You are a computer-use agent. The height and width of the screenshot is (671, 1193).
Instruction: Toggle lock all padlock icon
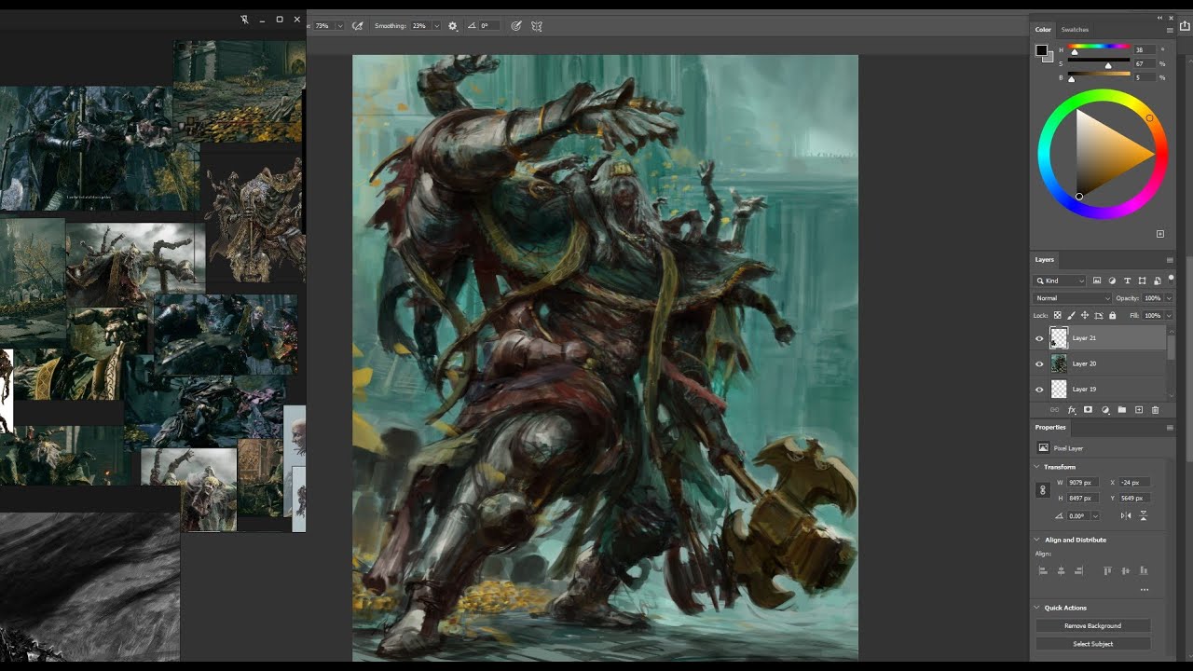point(1112,315)
